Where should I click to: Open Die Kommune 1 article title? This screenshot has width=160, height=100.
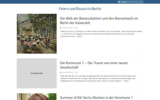click(x=94, y=65)
